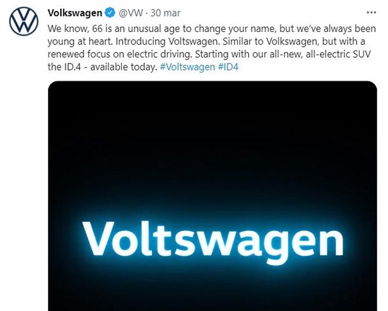Viewport: 388px width, 311px height.
Task: Select the tweet text starting 'We know, 66'
Action: [x=212, y=47]
